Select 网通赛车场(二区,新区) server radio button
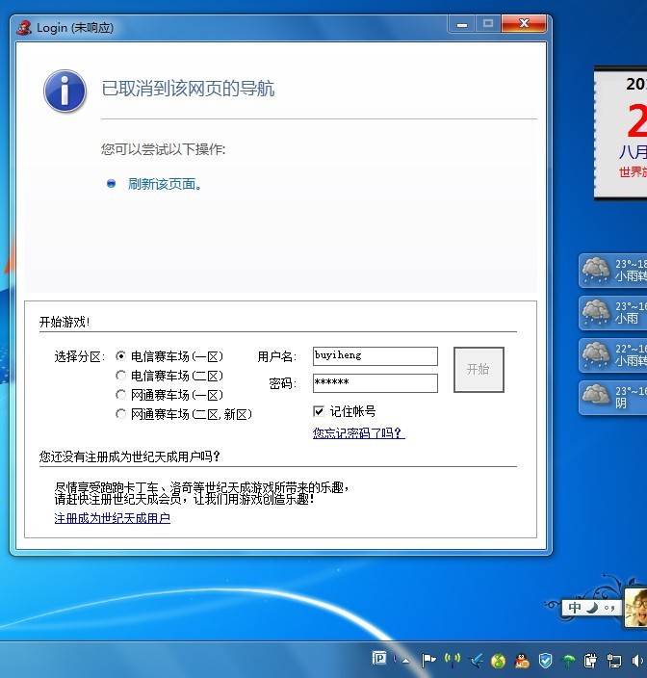This screenshot has width=647, height=678. coord(120,414)
